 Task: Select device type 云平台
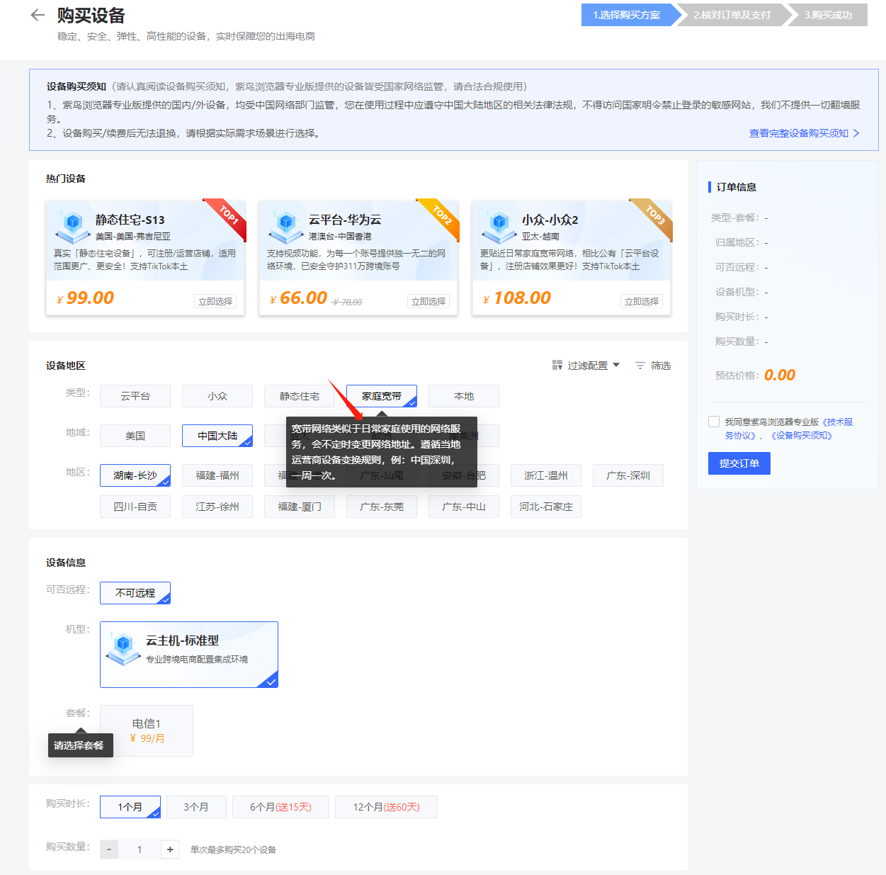click(x=135, y=396)
